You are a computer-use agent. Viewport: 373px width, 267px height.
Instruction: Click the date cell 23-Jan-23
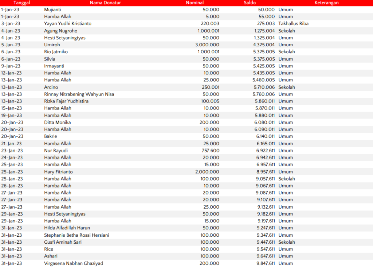pos(12,151)
